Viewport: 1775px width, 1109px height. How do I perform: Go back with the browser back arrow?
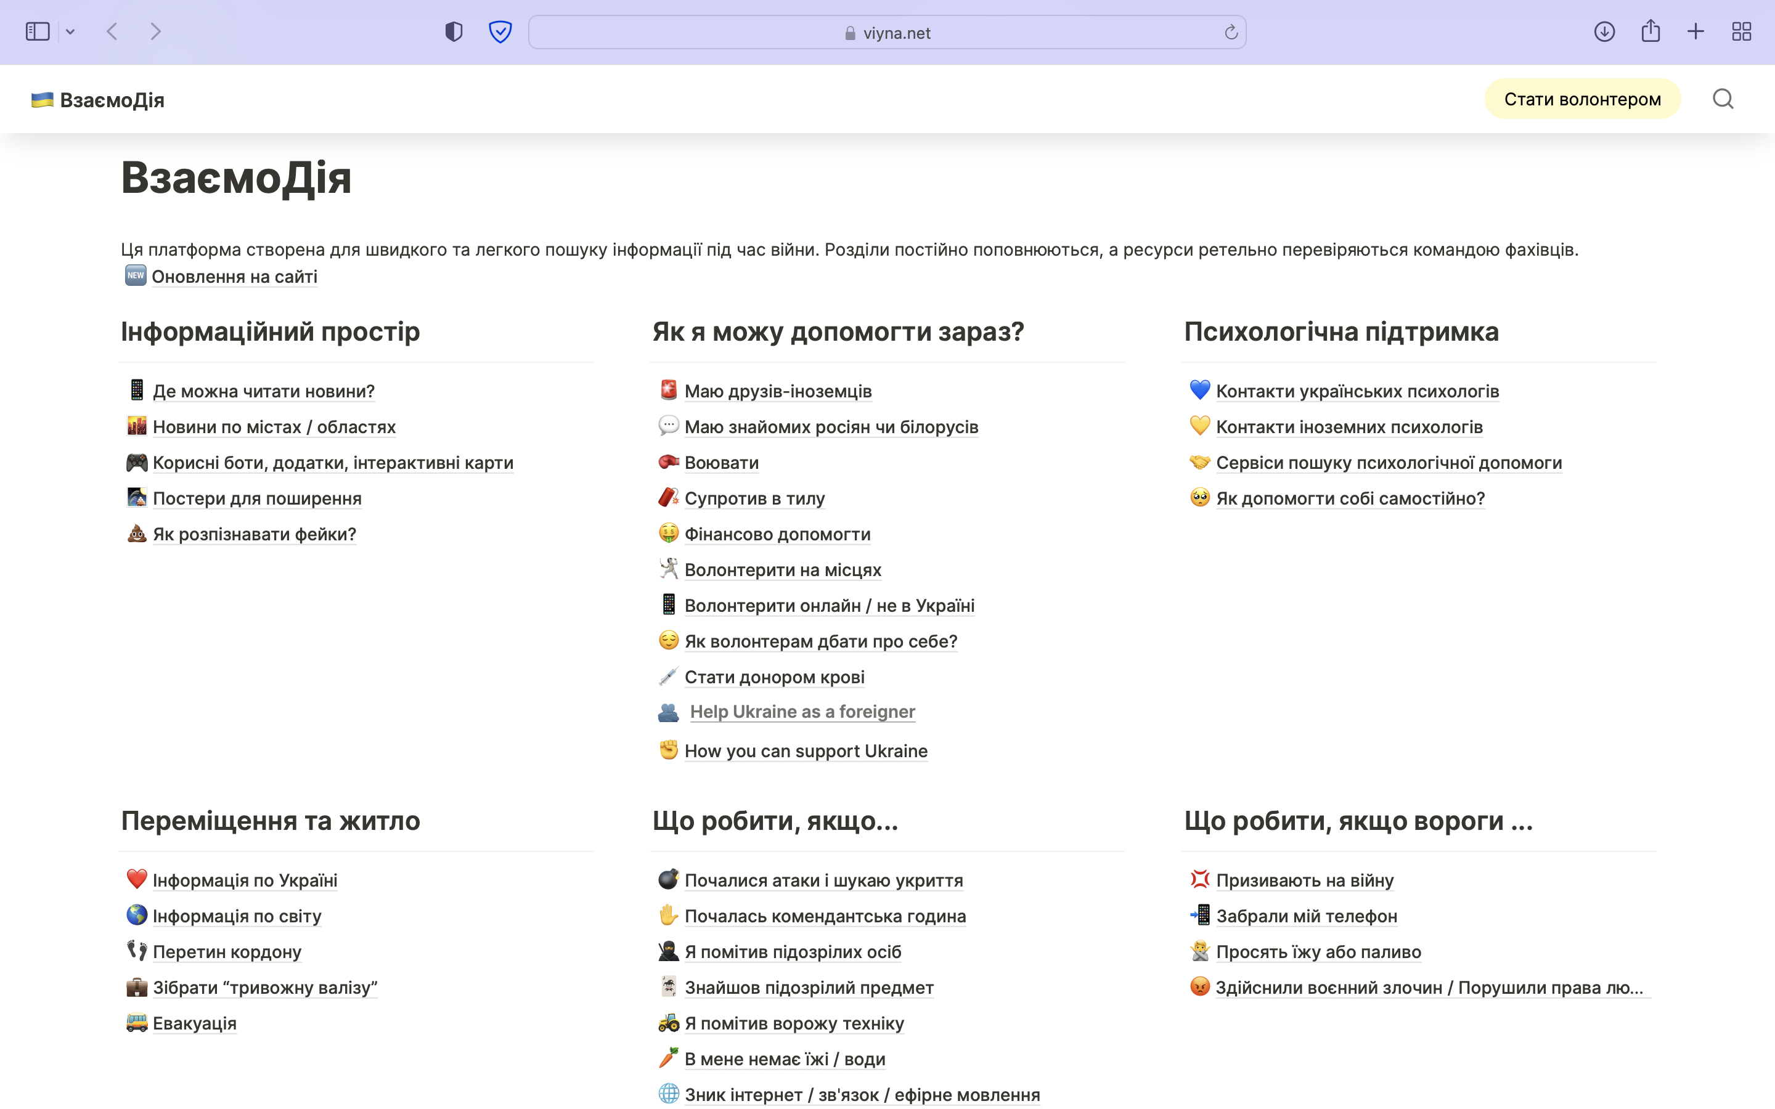112,31
